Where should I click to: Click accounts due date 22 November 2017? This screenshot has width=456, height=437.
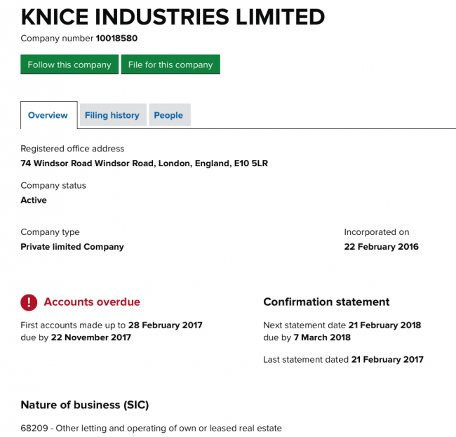(91, 337)
